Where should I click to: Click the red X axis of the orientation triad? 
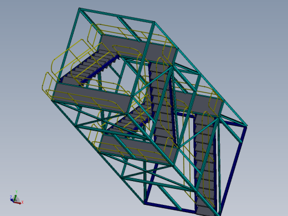(x=18, y=203)
